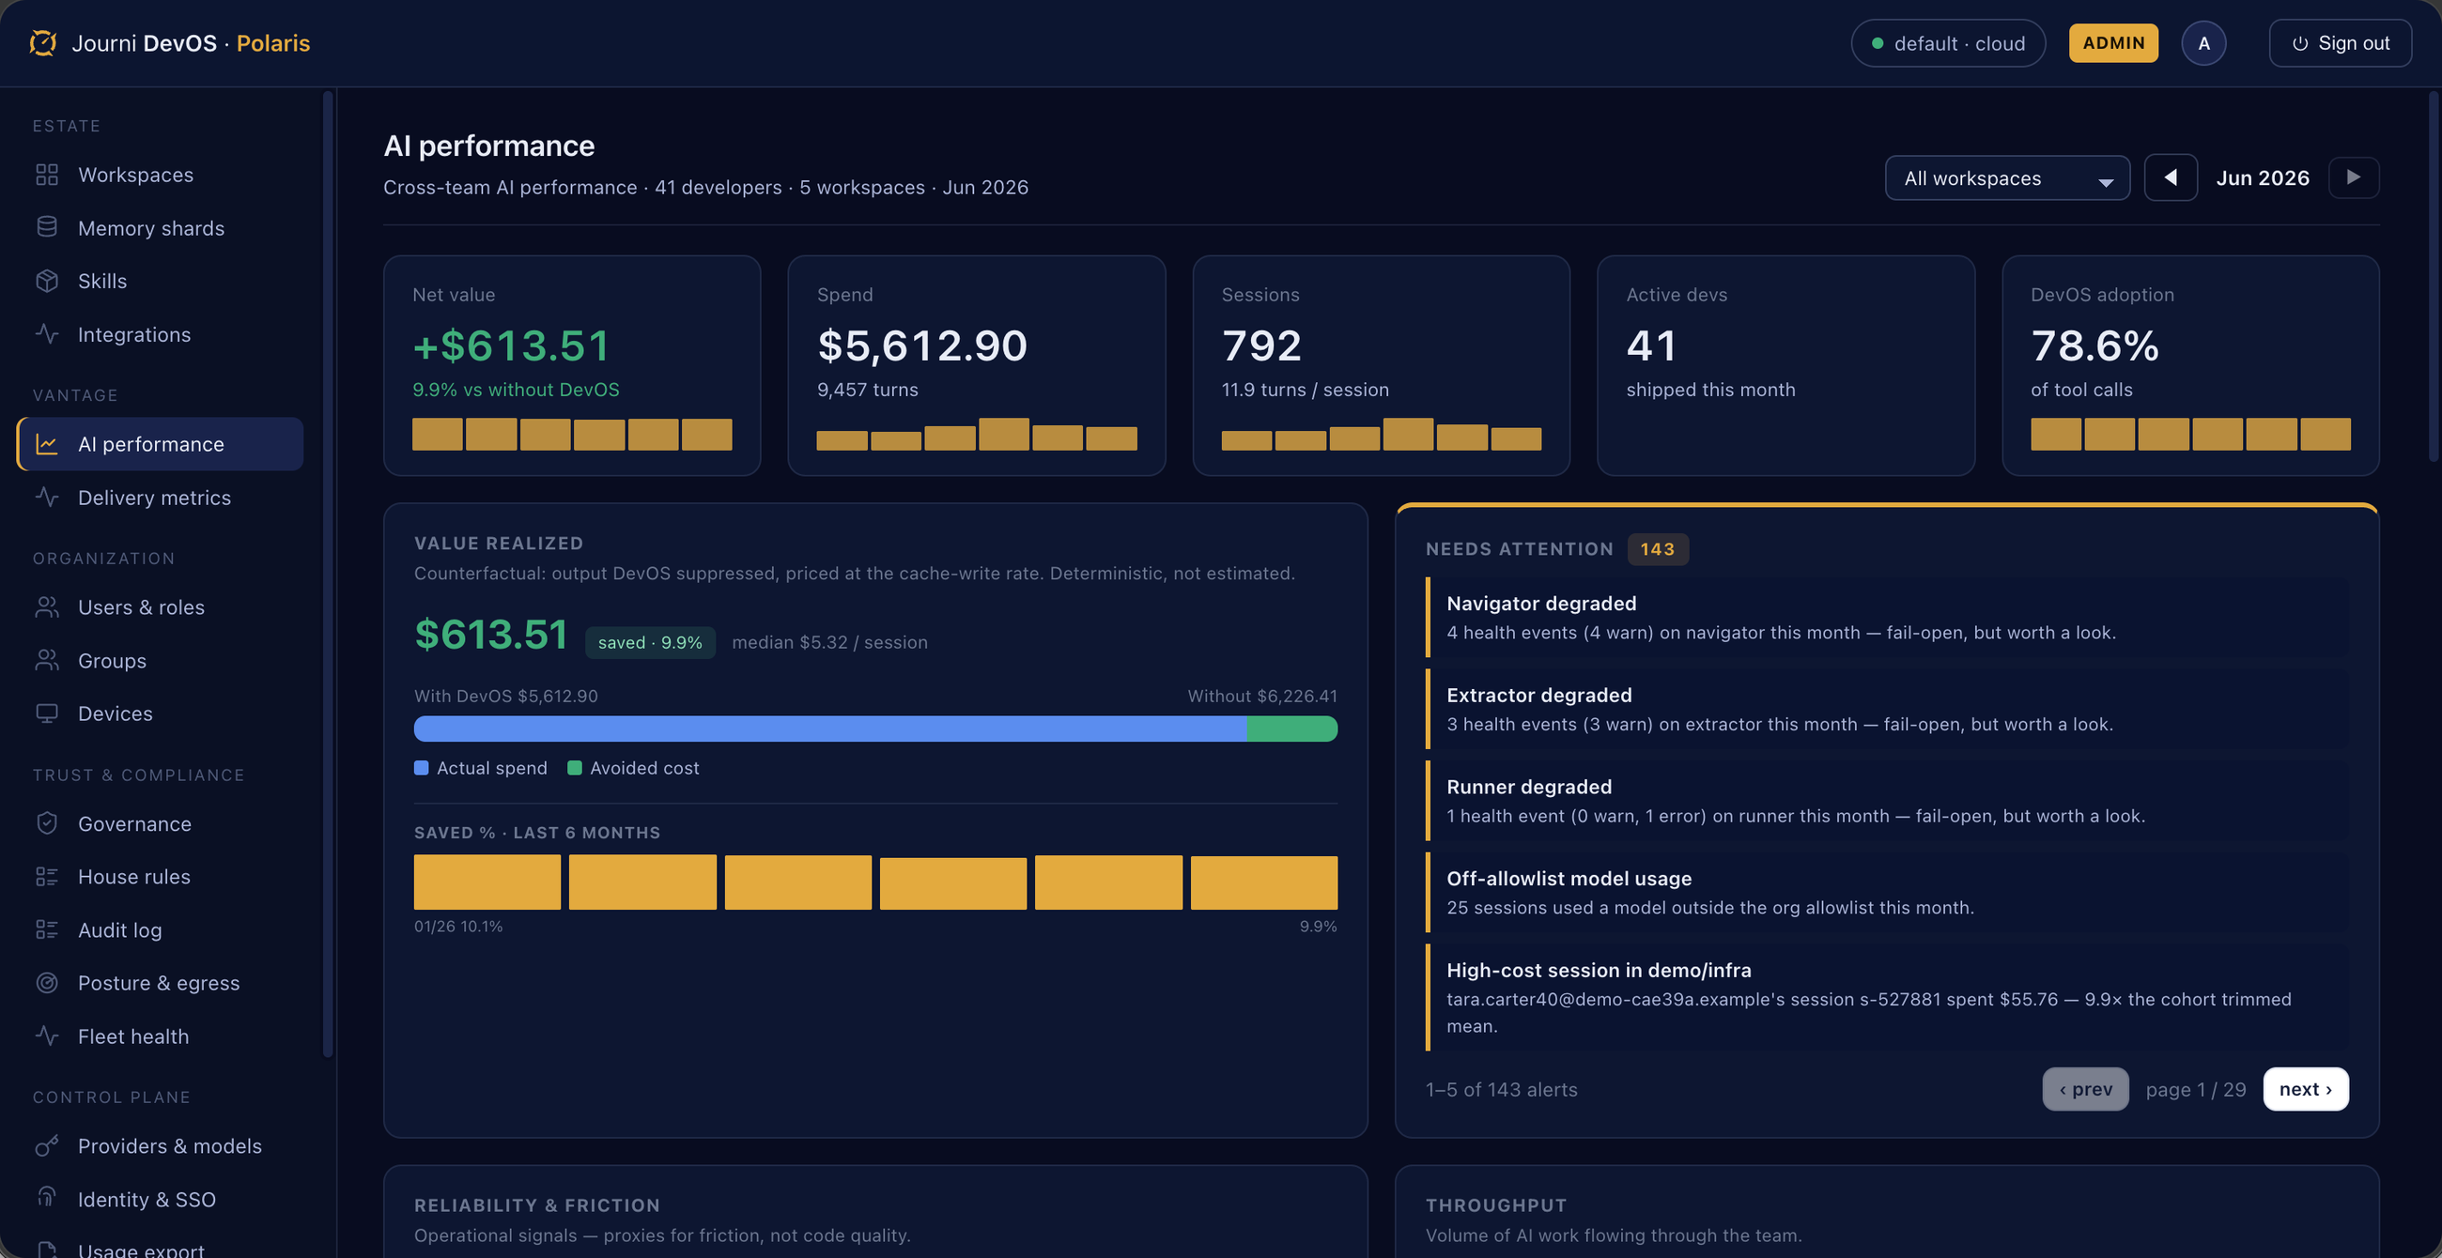Click the Active devs card
The width and height of the screenshot is (2442, 1258).
(1786, 365)
